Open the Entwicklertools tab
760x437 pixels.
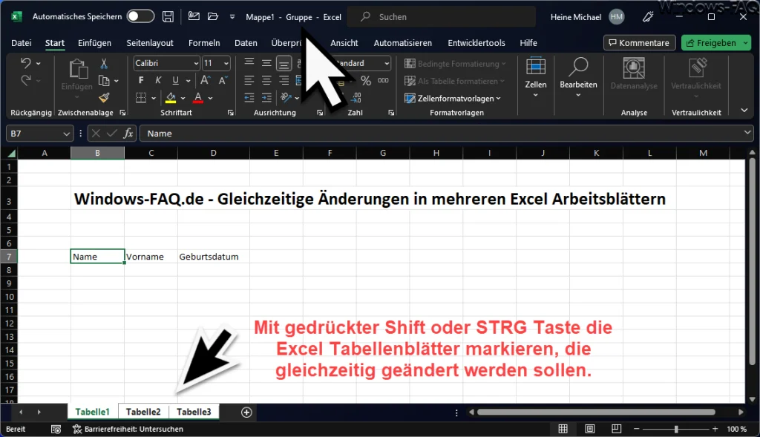[x=476, y=43]
